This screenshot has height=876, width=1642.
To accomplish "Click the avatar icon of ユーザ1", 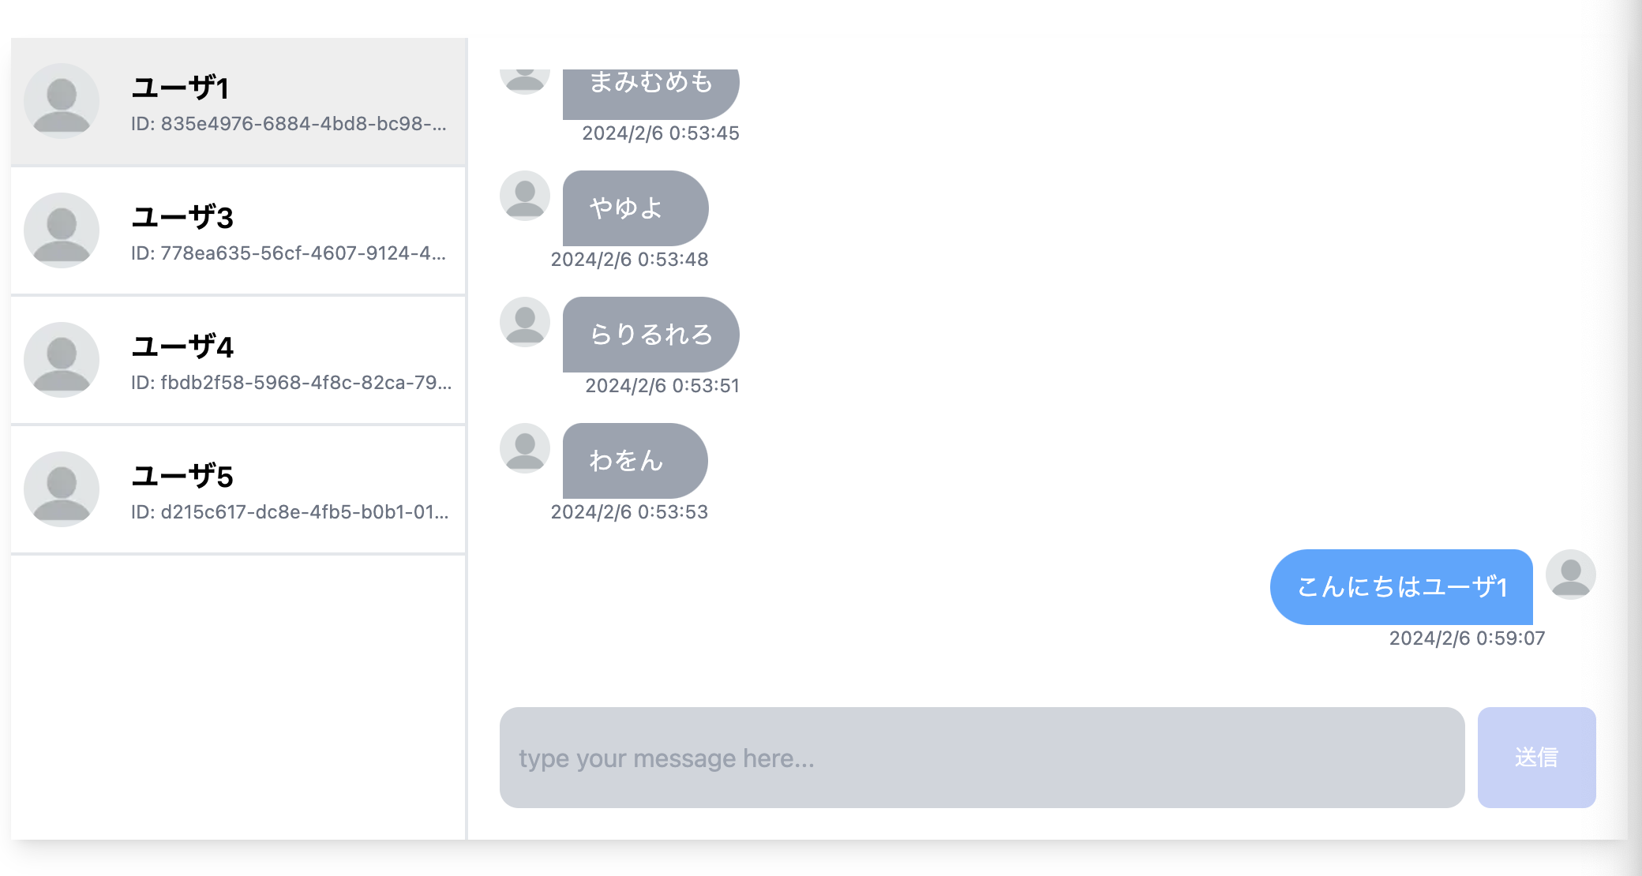I will [x=62, y=101].
